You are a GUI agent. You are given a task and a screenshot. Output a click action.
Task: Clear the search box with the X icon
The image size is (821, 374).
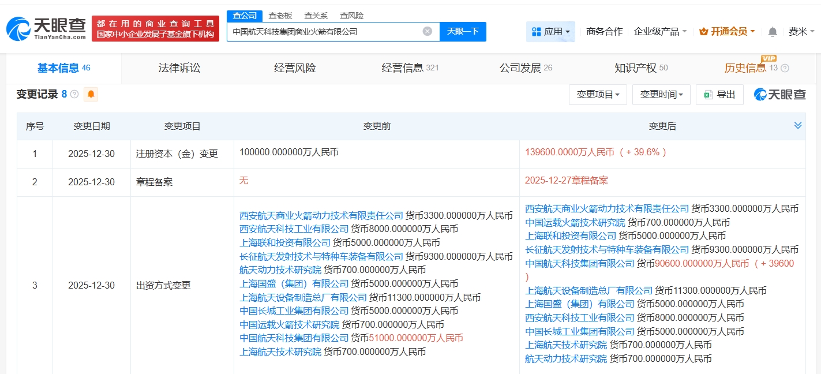pos(427,31)
